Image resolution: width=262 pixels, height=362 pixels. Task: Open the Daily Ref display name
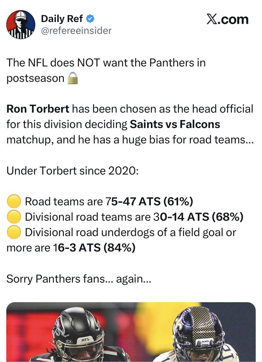[62, 19]
